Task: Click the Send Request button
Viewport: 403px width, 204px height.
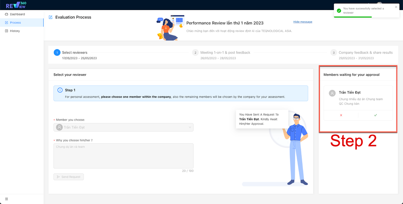Action: (69, 177)
